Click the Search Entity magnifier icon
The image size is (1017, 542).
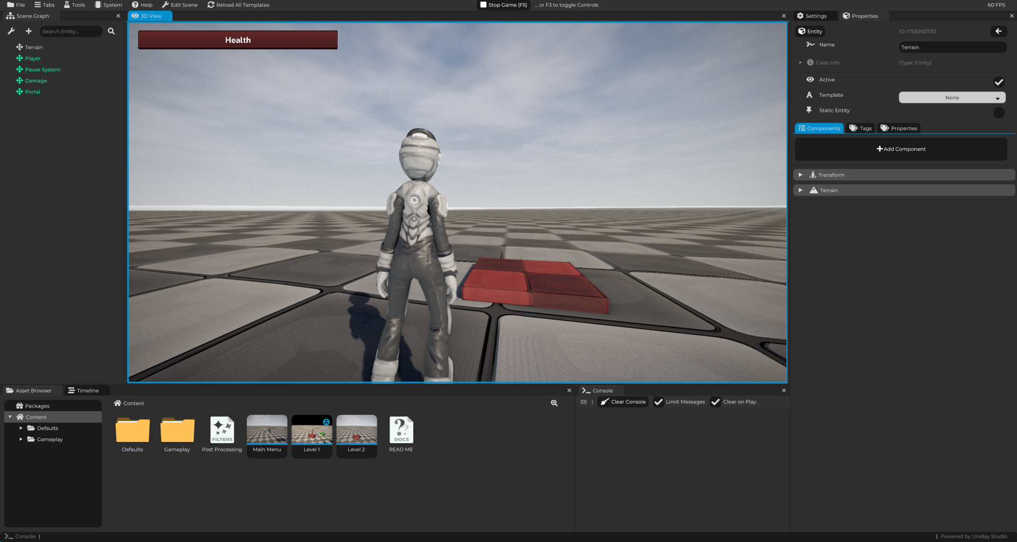point(111,31)
